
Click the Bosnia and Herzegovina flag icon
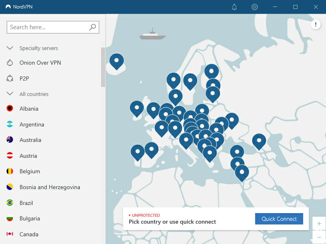coord(10,187)
